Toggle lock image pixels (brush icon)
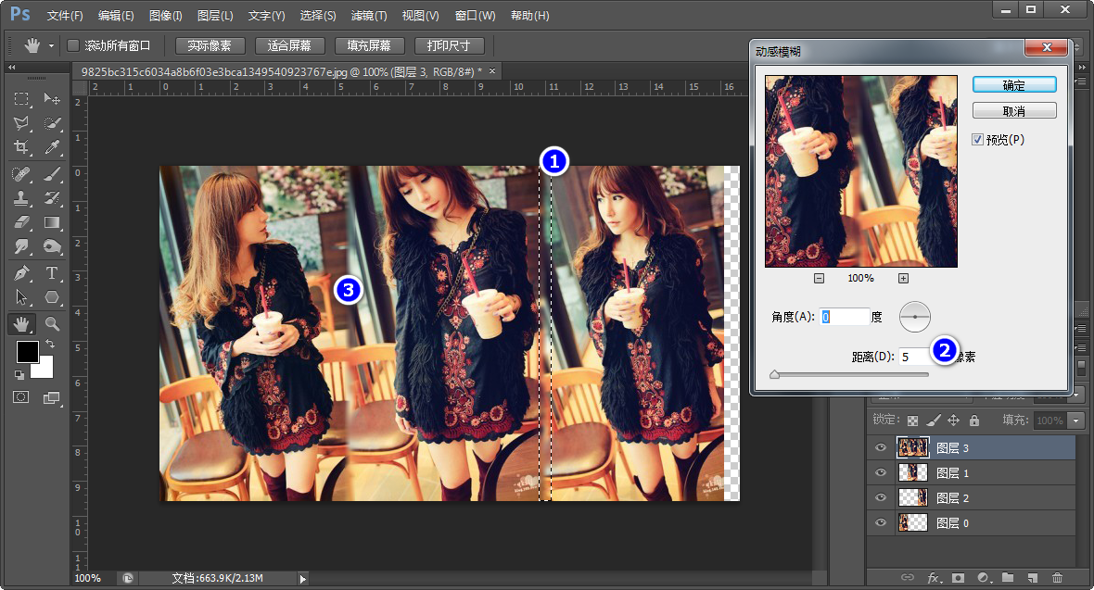1094x590 pixels. (x=934, y=421)
